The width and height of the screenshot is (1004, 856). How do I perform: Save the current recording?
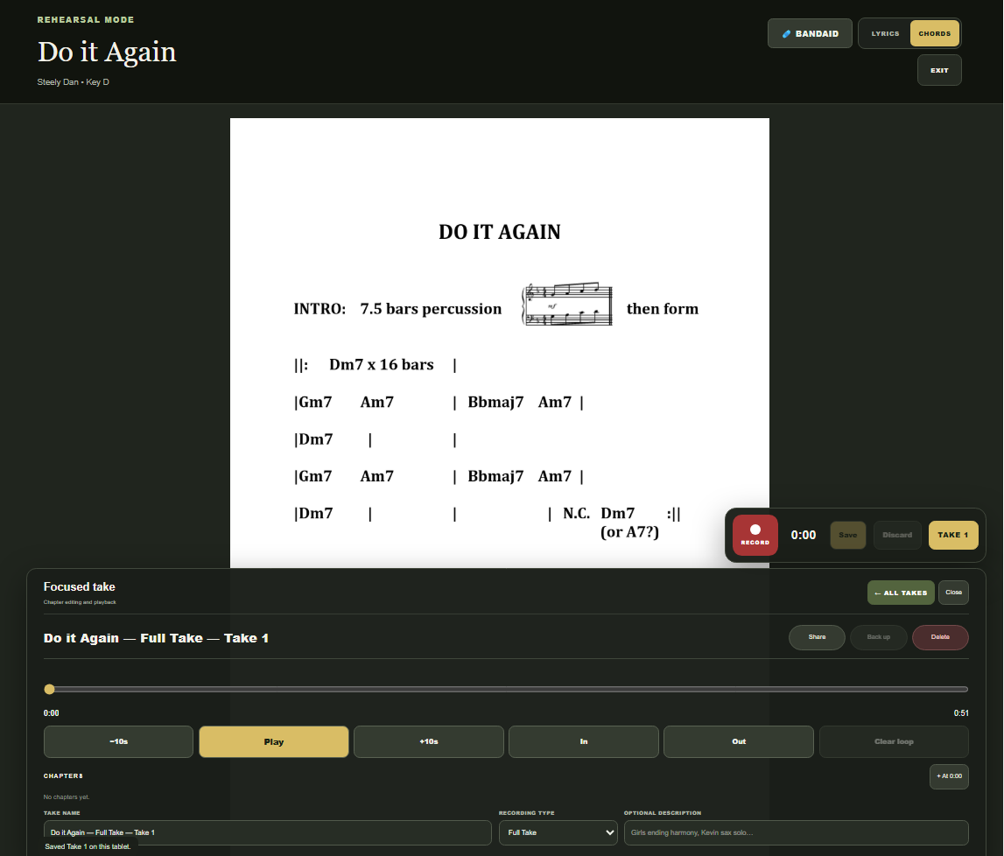pyautogui.click(x=848, y=536)
